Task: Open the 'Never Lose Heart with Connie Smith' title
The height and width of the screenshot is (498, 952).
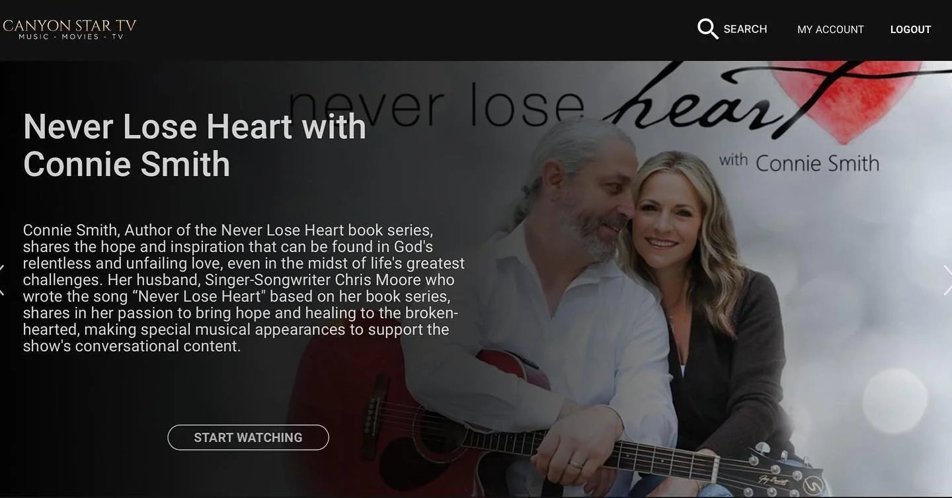Action: [194, 145]
